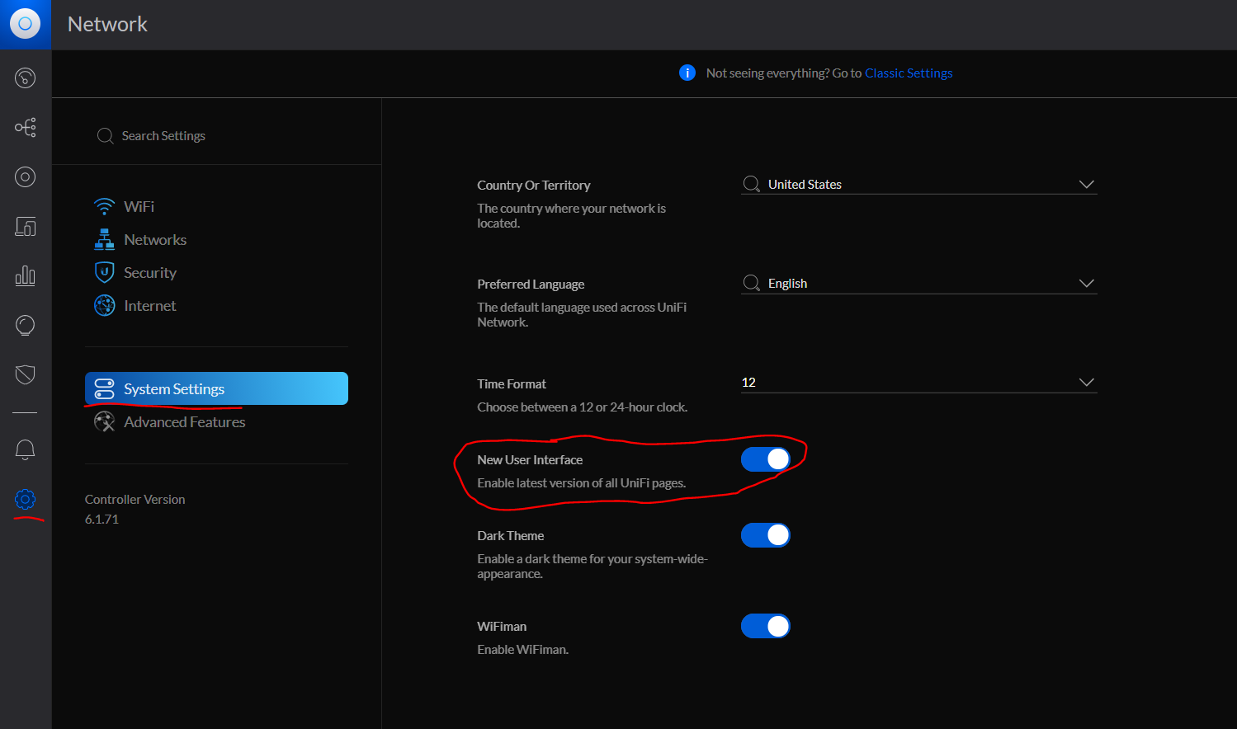Image resolution: width=1237 pixels, height=729 pixels.
Task: Select WiFi in settings menu
Action: pyautogui.click(x=139, y=206)
